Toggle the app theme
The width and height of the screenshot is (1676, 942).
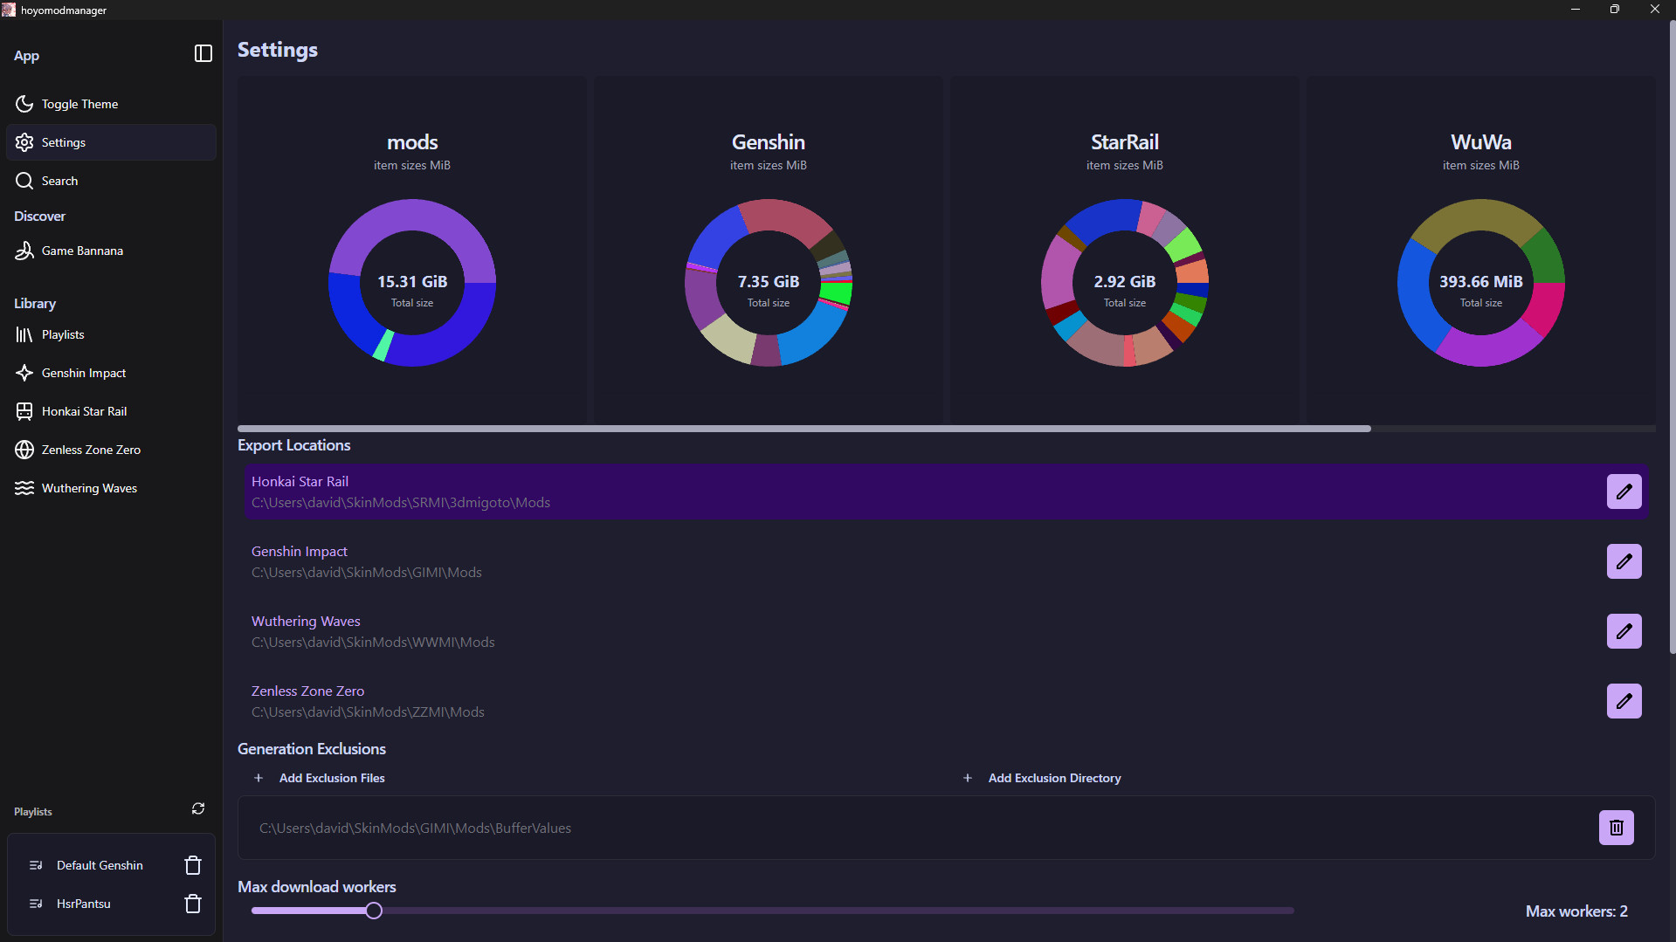[x=79, y=104]
